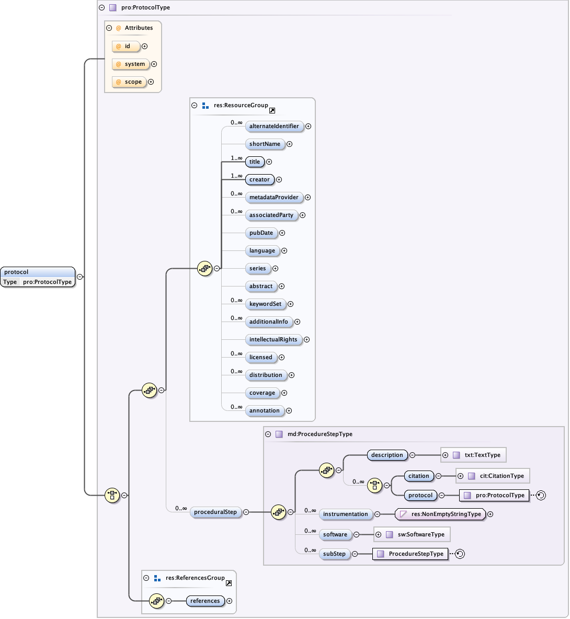The width and height of the screenshot is (570, 619).
Task: Expand the intellectualRights element
Action: 306,339
